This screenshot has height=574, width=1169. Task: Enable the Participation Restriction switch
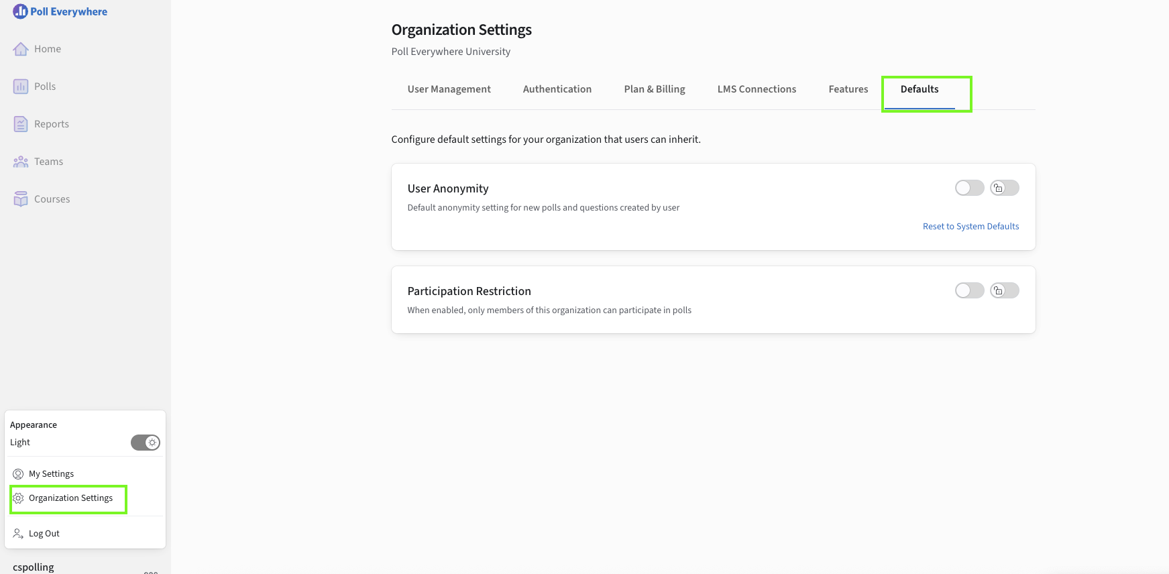pyautogui.click(x=969, y=290)
